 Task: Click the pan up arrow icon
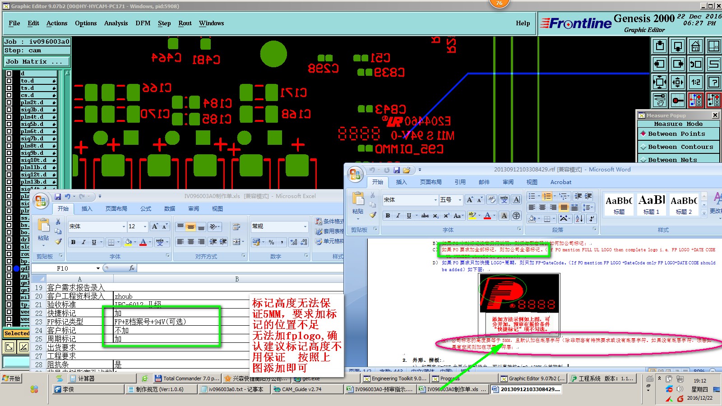click(660, 46)
